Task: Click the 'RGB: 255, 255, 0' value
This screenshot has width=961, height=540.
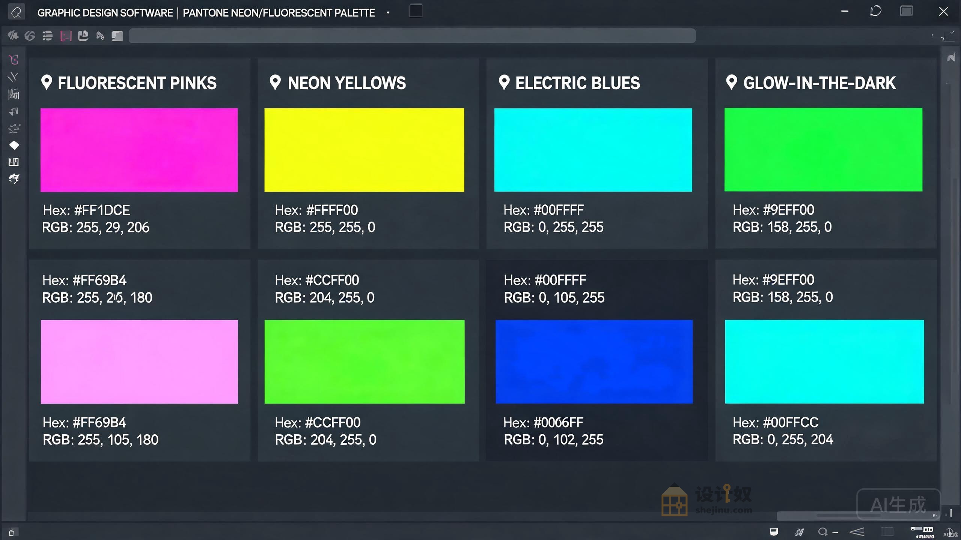Action: [325, 227]
